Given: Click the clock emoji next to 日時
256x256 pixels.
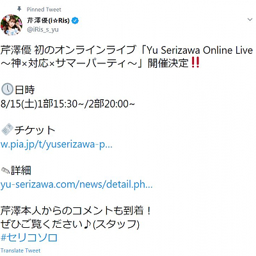Looking at the screenshot, I should pos(7,90).
